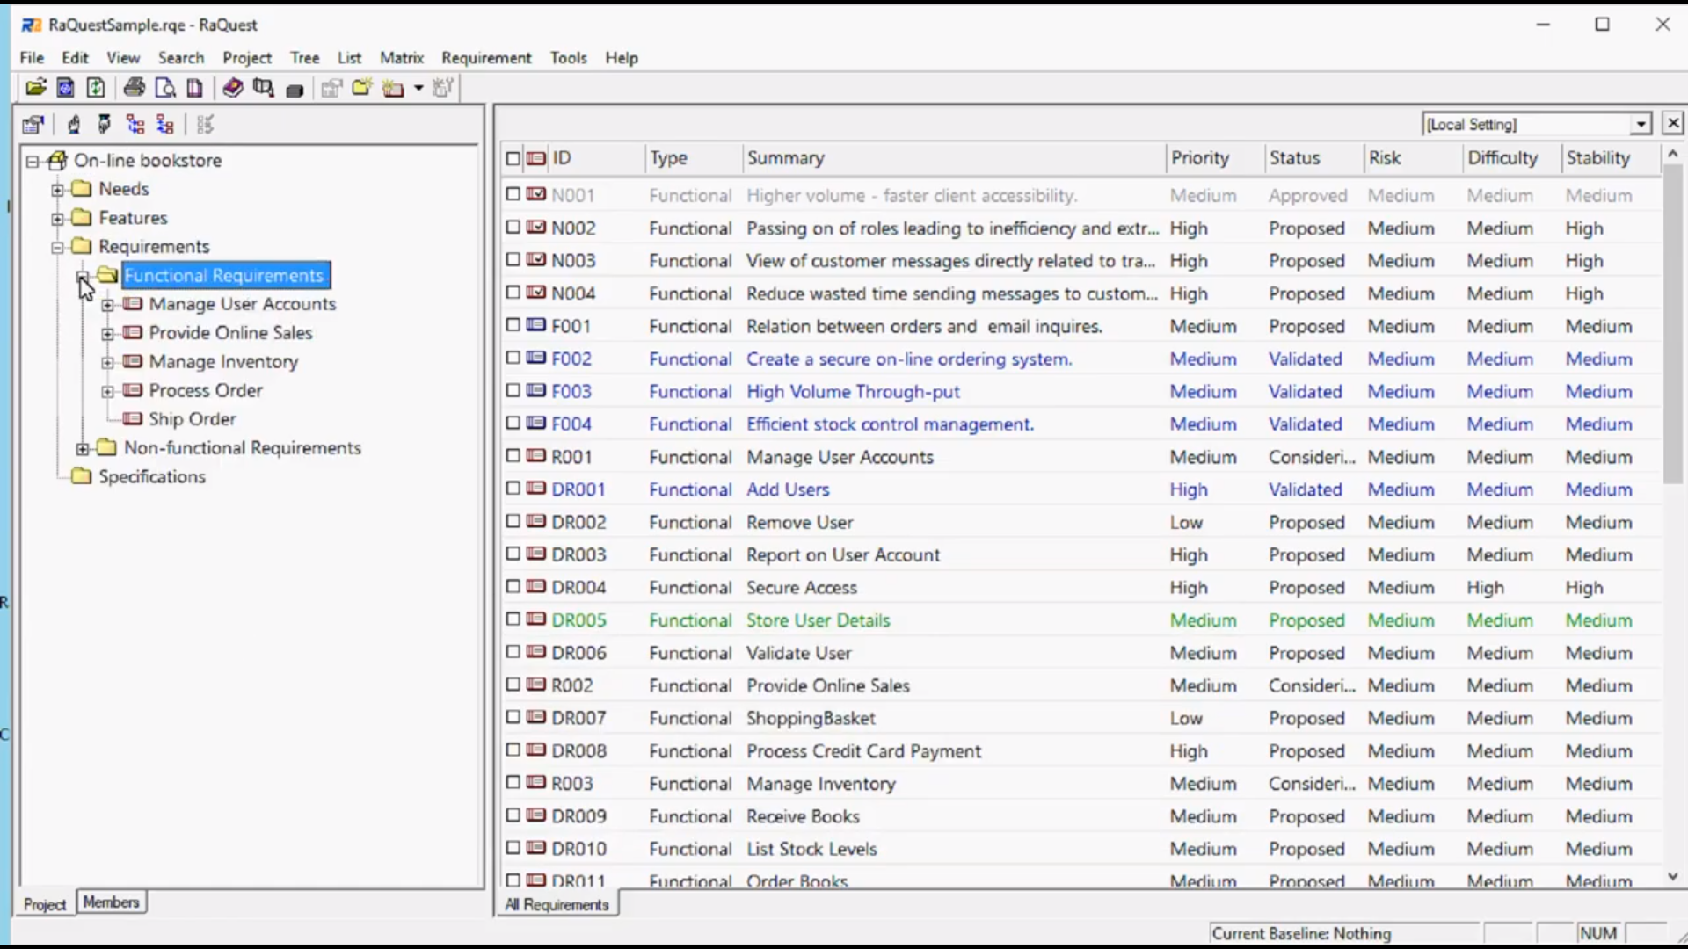Click the expand tree hierarchy icon
This screenshot has height=949, width=1688.
135,125
